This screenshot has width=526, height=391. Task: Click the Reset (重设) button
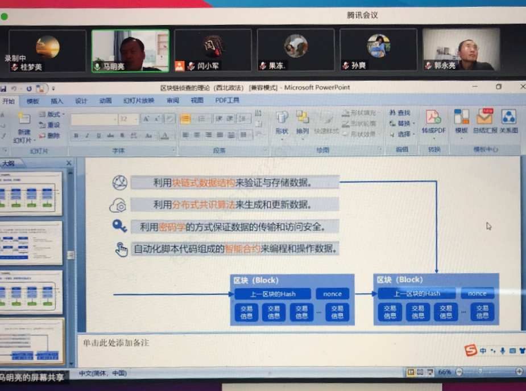pos(50,125)
